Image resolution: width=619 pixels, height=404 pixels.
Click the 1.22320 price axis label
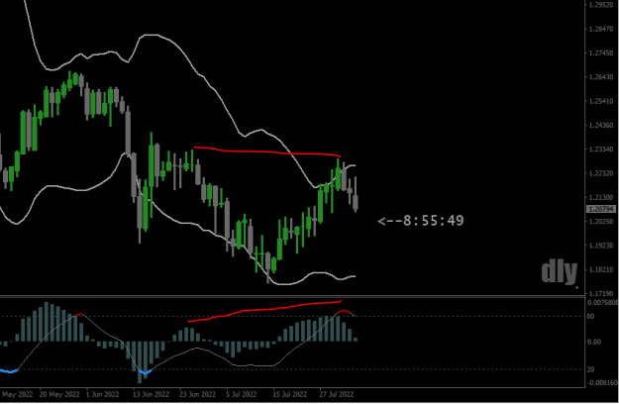point(601,173)
